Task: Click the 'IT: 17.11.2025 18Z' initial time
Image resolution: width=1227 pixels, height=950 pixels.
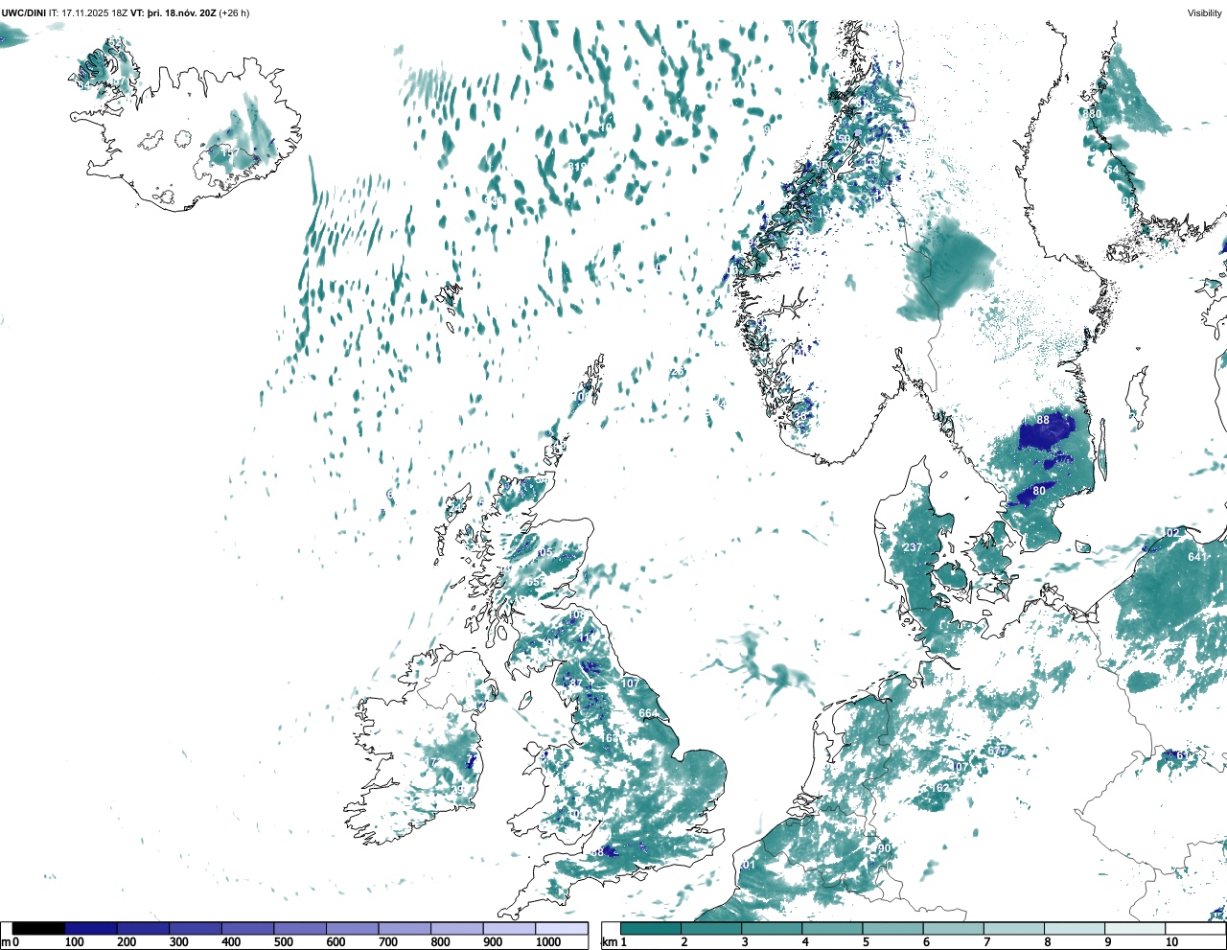Action: (x=88, y=12)
